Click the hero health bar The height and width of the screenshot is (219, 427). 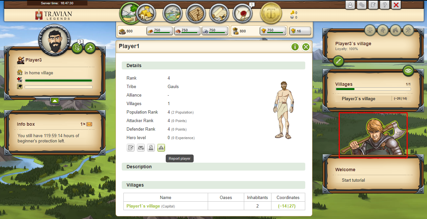[x=58, y=81]
